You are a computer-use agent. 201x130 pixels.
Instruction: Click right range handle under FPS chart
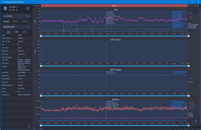click(189, 36)
